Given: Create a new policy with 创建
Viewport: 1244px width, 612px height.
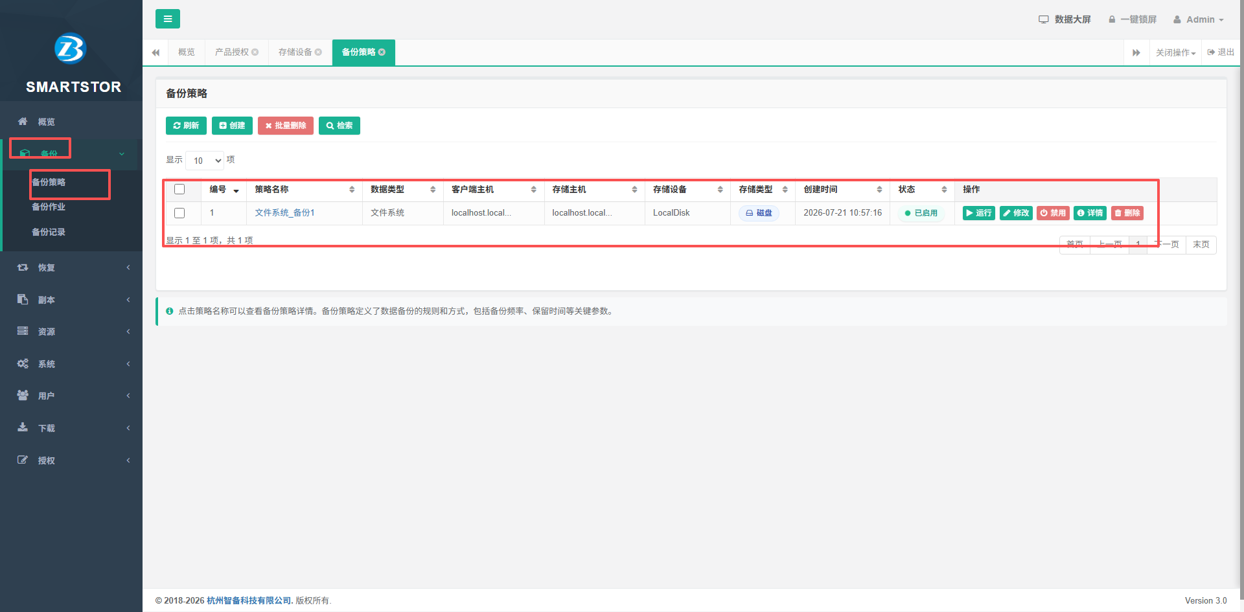Looking at the screenshot, I should pos(232,126).
